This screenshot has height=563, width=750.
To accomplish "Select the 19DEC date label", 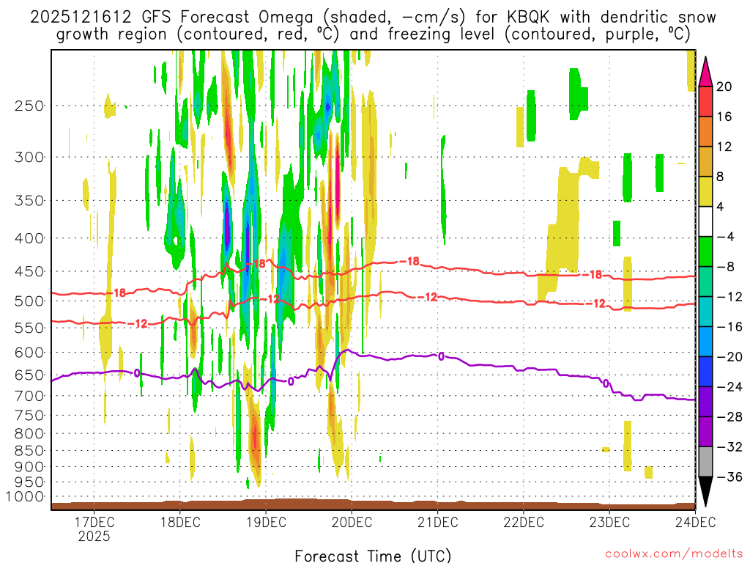I will [267, 522].
